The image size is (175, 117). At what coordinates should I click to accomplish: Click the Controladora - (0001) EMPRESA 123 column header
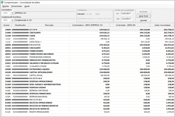click(x=89, y=25)
